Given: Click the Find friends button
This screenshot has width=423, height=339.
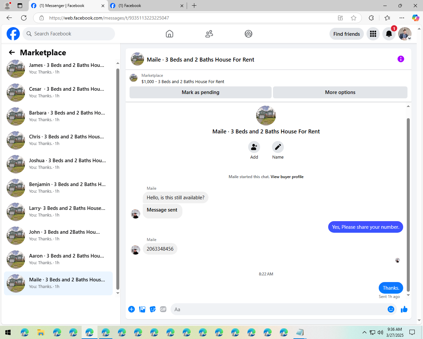Looking at the screenshot, I should coord(347,34).
